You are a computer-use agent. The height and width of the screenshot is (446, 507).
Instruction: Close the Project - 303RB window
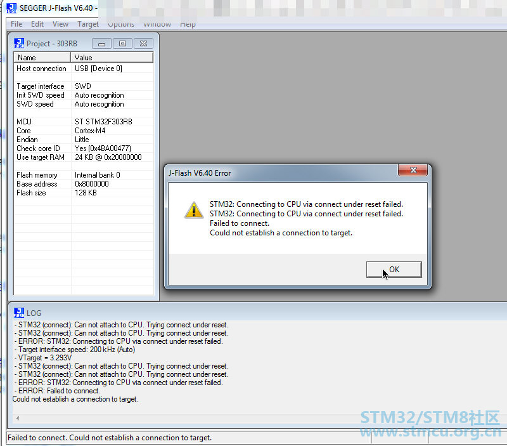pyautogui.click(x=143, y=43)
